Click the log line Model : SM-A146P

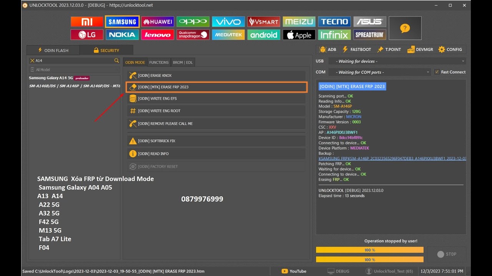(x=335, y=106)
